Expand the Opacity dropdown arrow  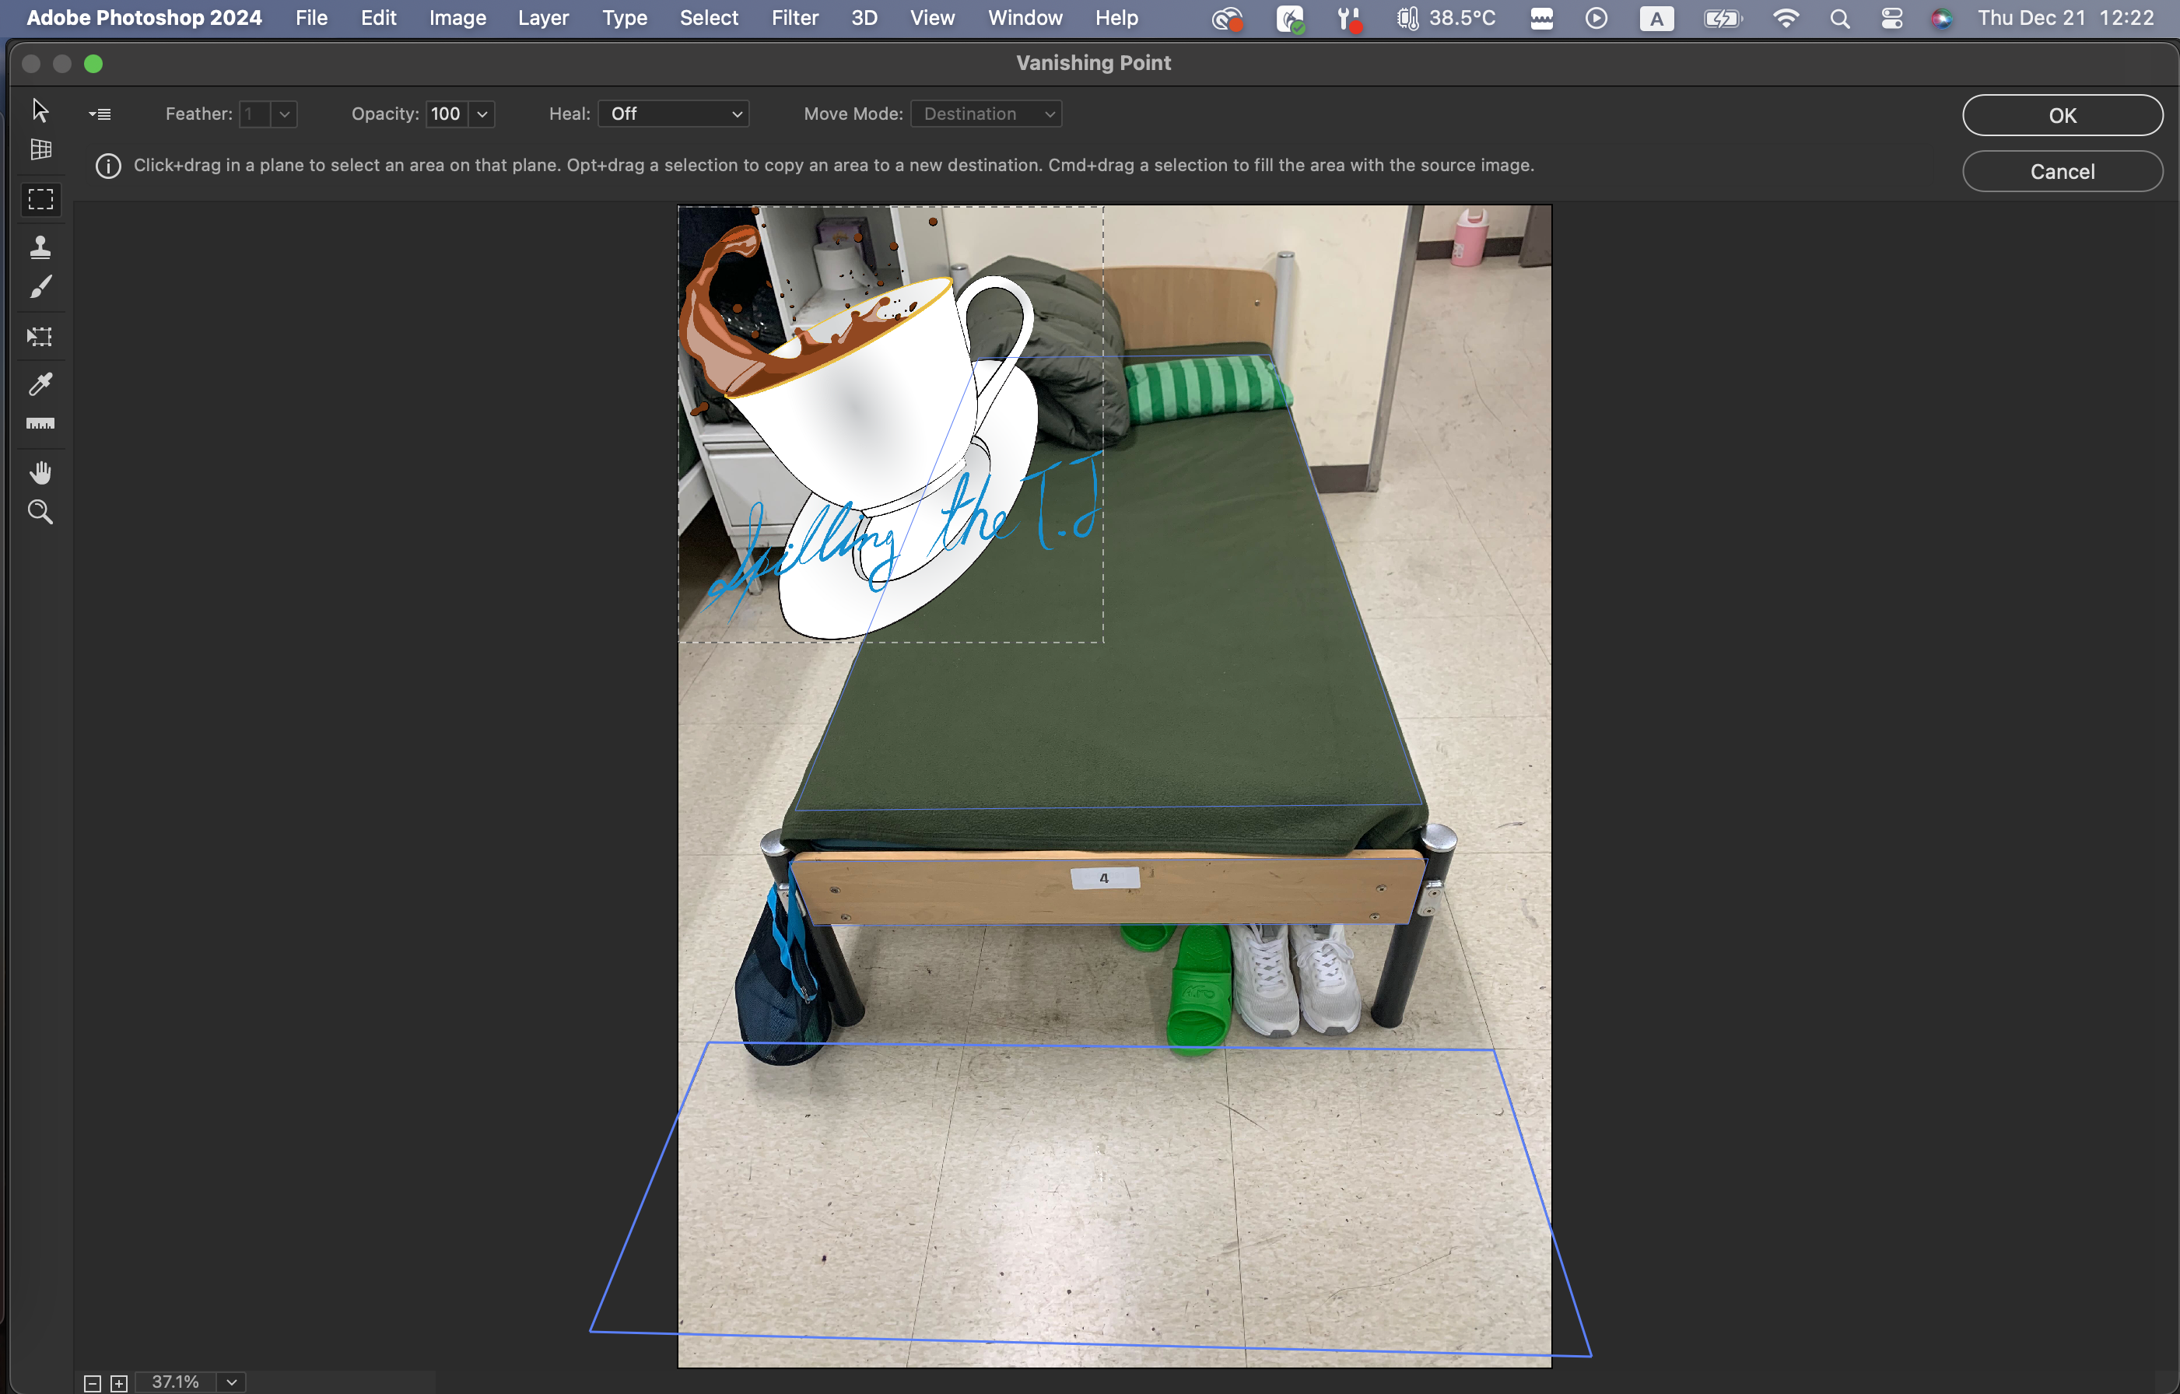click(x=482, y=114)
